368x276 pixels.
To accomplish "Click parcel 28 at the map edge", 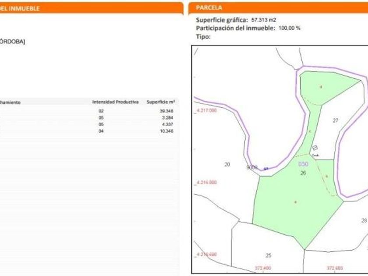I will click(364, 220).
